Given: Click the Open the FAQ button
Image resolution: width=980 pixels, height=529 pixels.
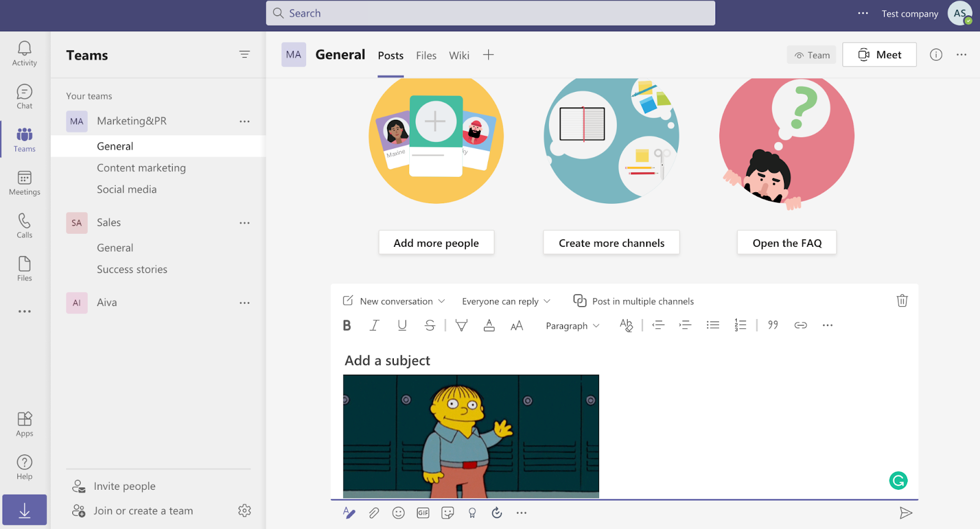Looking at the screenshot, I should [x=787, y=243].
